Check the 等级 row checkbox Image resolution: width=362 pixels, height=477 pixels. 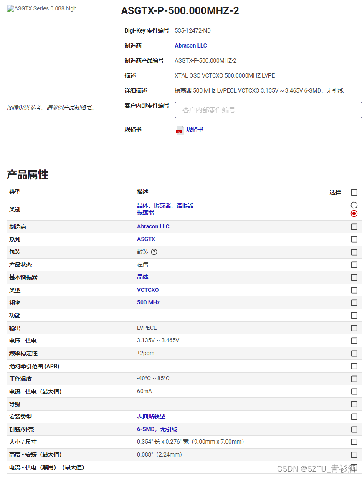point(354,404)
